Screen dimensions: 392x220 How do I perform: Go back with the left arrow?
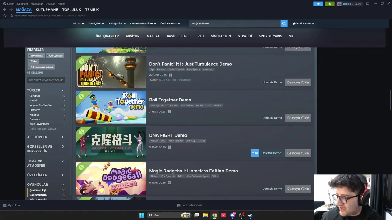pyautogui.click(x=5, y=10)
